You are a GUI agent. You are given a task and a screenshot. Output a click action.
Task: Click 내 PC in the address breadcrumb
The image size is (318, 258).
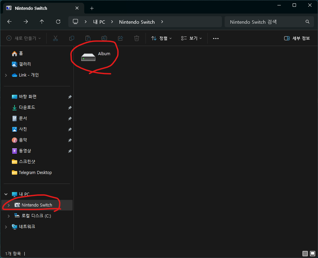[99, 22]
